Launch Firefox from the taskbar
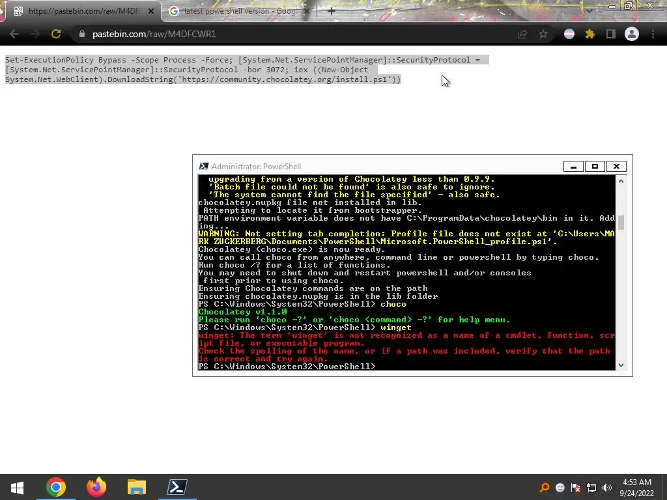The image size is (667, 500). [96, 487]
